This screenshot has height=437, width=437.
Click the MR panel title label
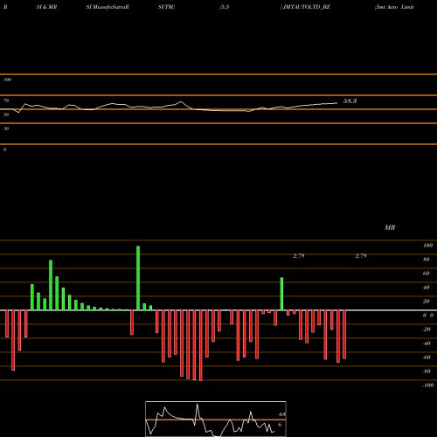coord(390,227)
